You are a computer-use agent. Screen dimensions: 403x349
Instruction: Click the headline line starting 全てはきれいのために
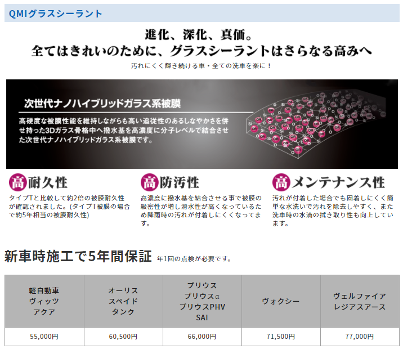click(x=201, y=51)
